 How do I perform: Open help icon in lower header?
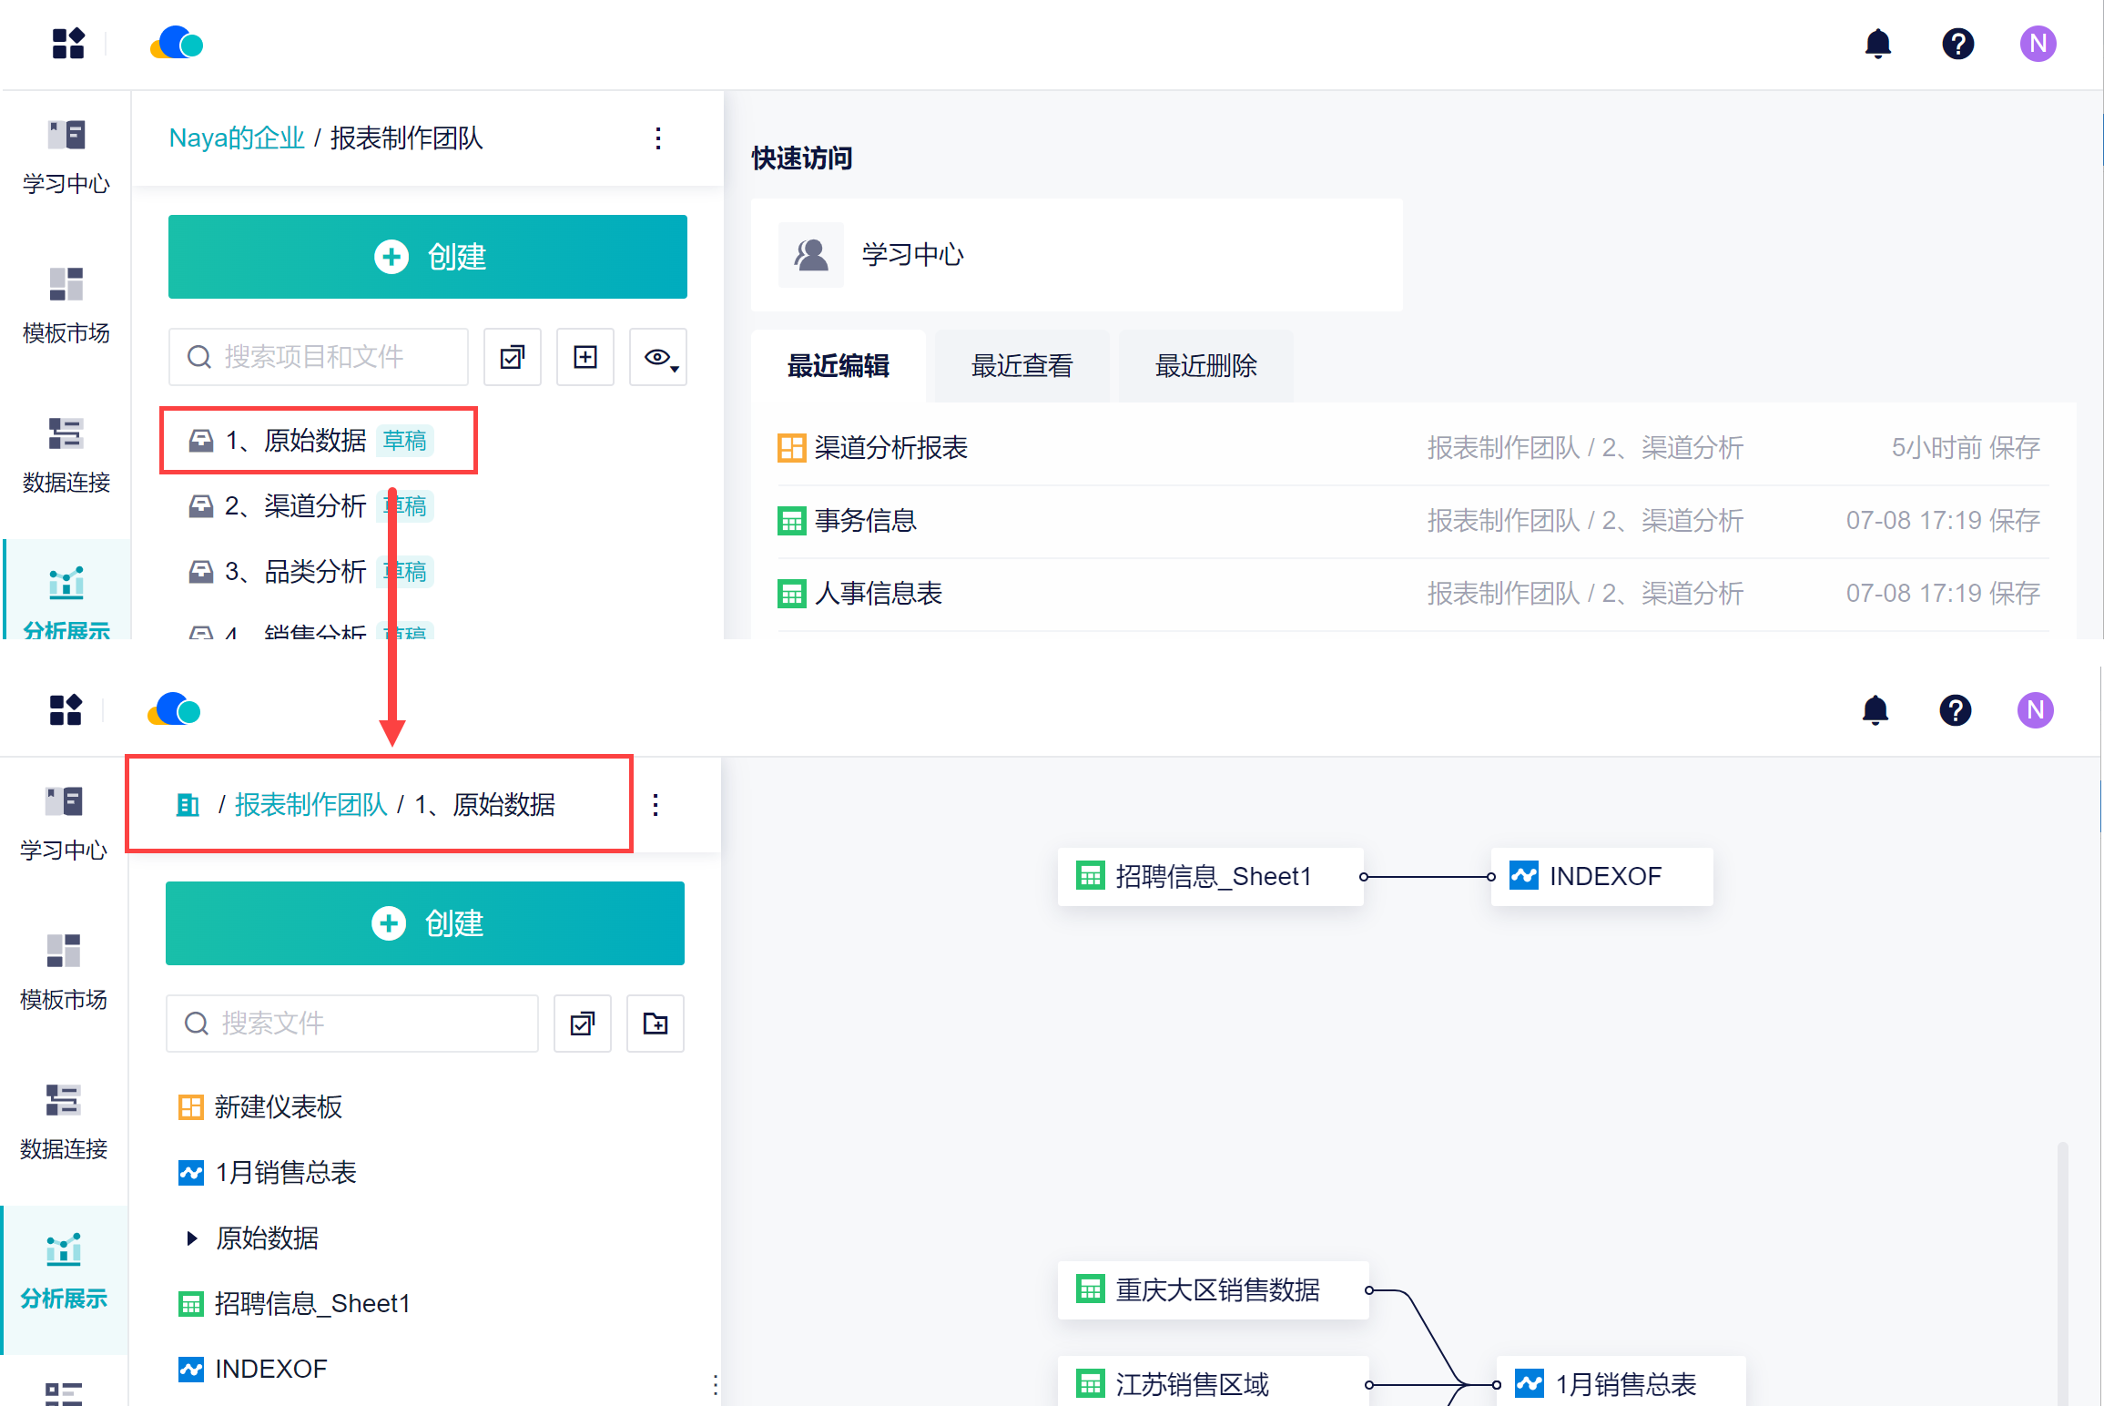[x=1955, y=710]
